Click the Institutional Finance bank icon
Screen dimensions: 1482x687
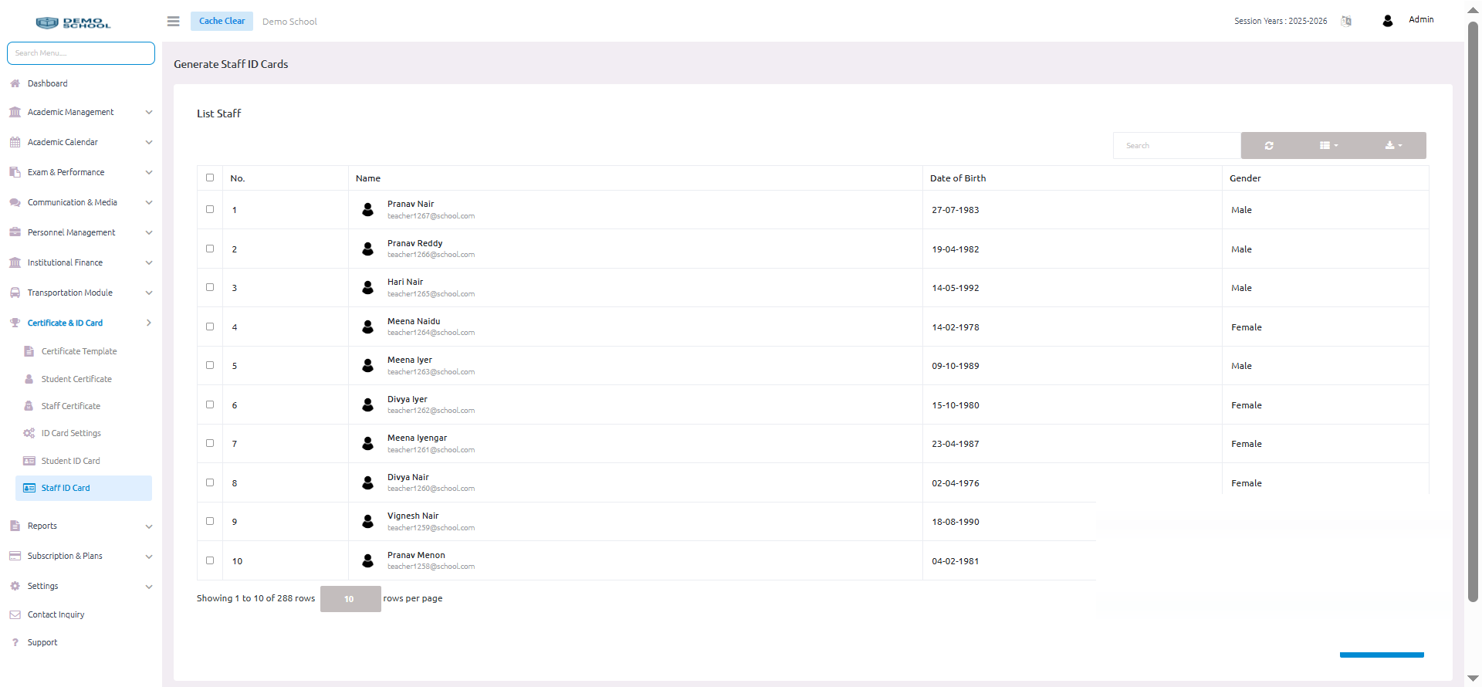15,262
